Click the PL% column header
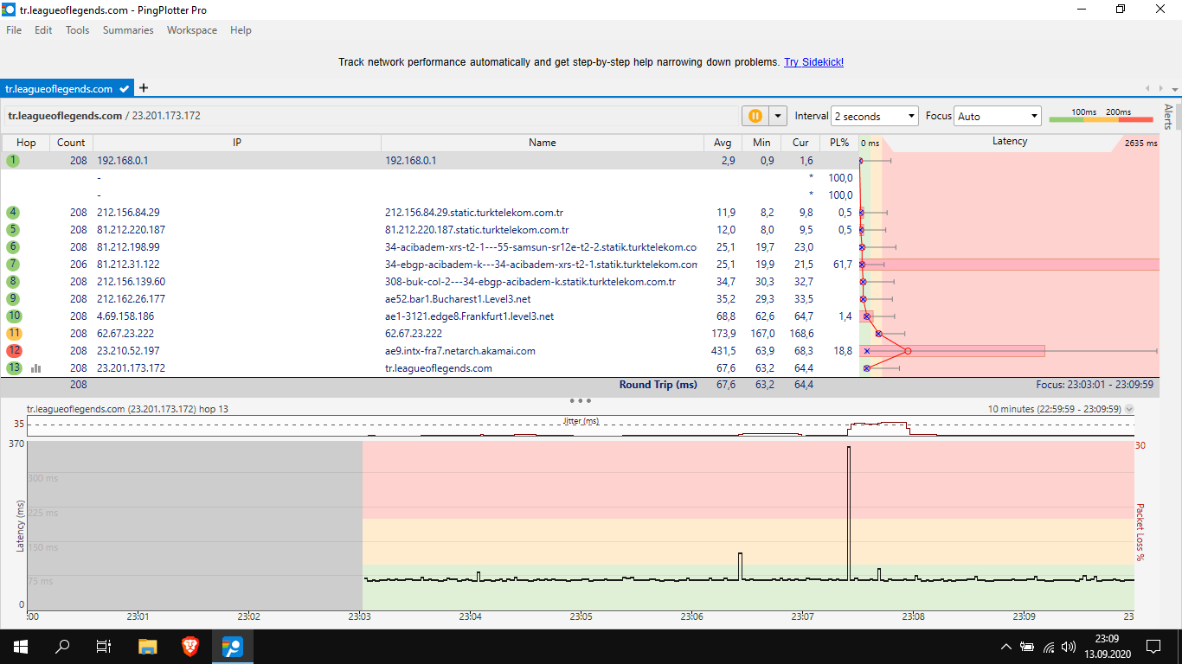The image size is (1182, 664). [x=839, y=143]
